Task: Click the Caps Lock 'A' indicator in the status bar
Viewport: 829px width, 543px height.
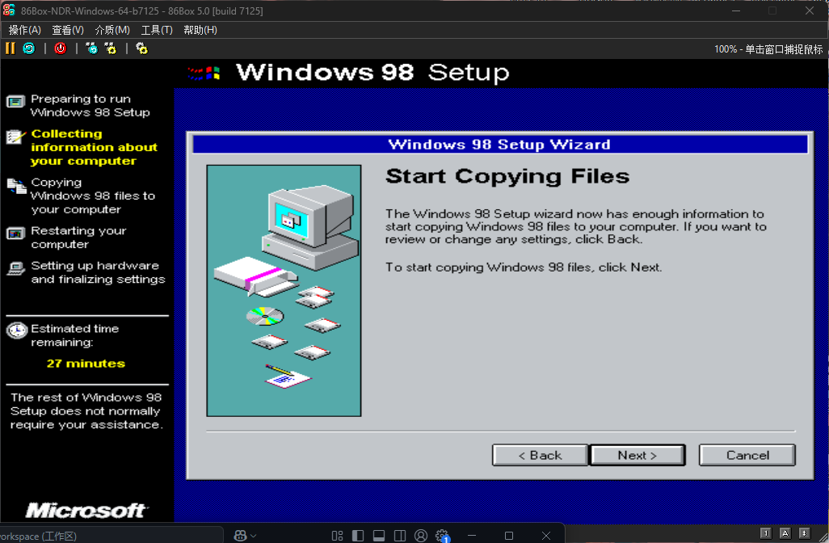Action: click(x=785, y=533)
